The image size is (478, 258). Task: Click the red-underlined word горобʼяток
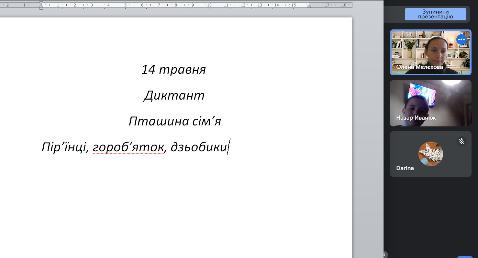[128, 147]
